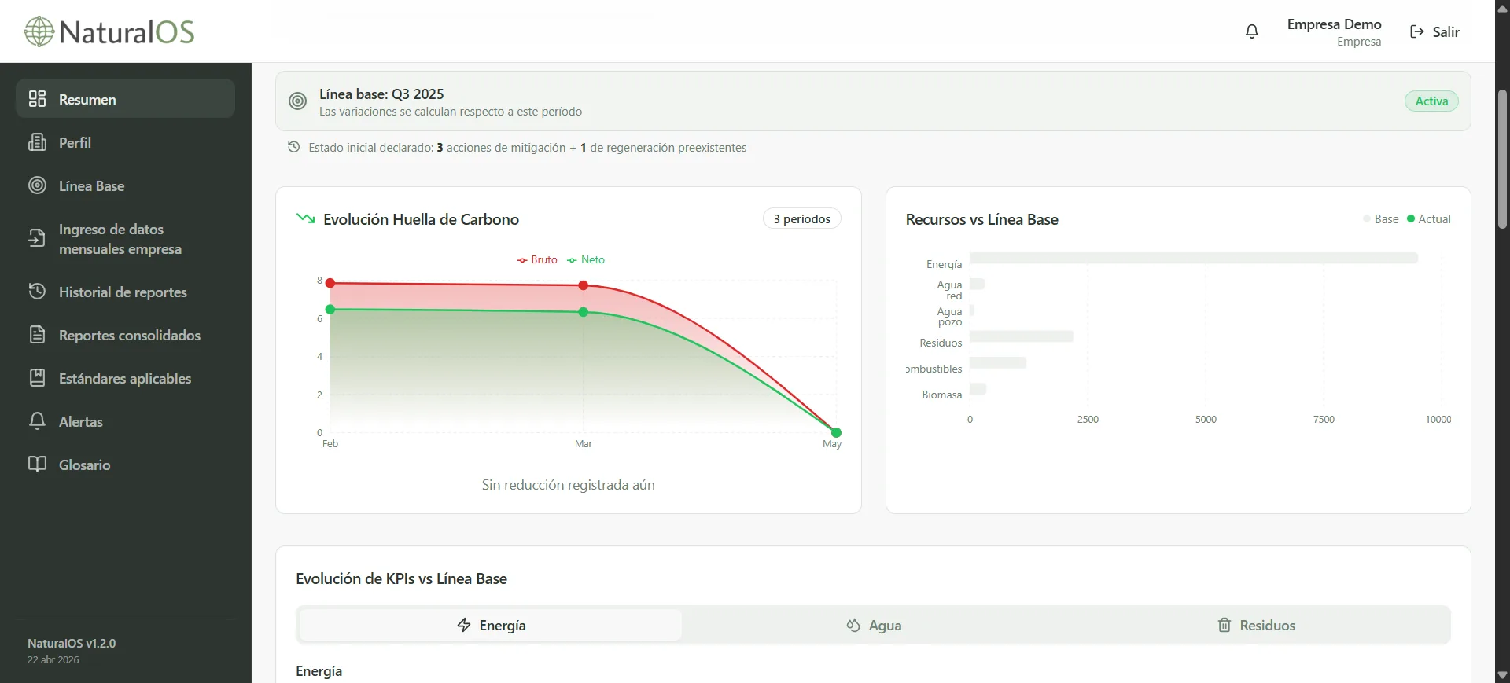Open Ingreso de datos mensuales empresa
The height and width of the screenshot is (683, 1510).
coord(125,239)
